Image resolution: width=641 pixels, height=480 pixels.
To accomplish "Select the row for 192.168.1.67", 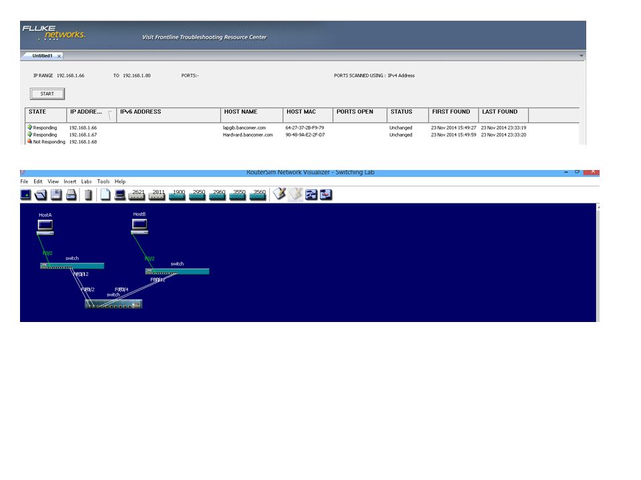I will [302, 135].
